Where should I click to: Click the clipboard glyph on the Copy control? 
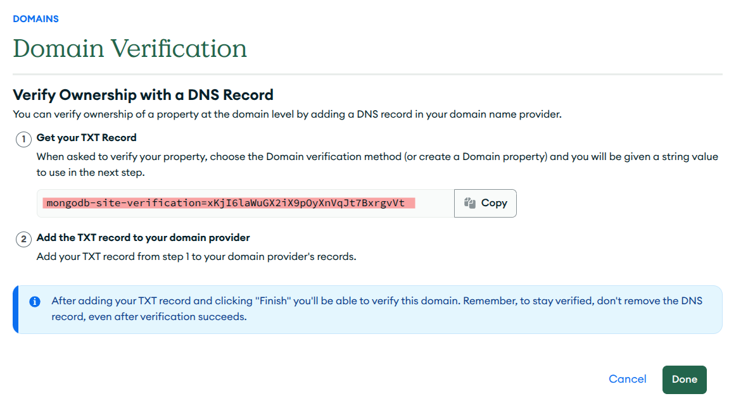click(471, 202)
